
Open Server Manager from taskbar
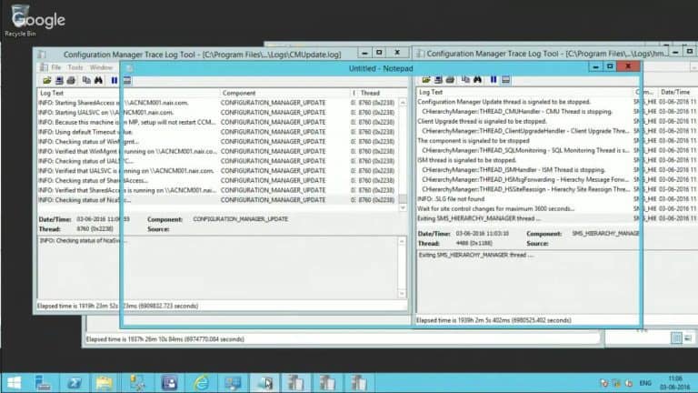[x=44, y=383]
